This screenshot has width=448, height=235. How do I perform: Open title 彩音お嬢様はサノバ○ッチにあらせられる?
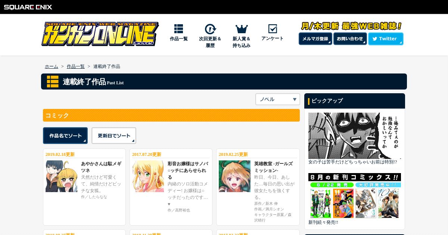click(188, 170)
